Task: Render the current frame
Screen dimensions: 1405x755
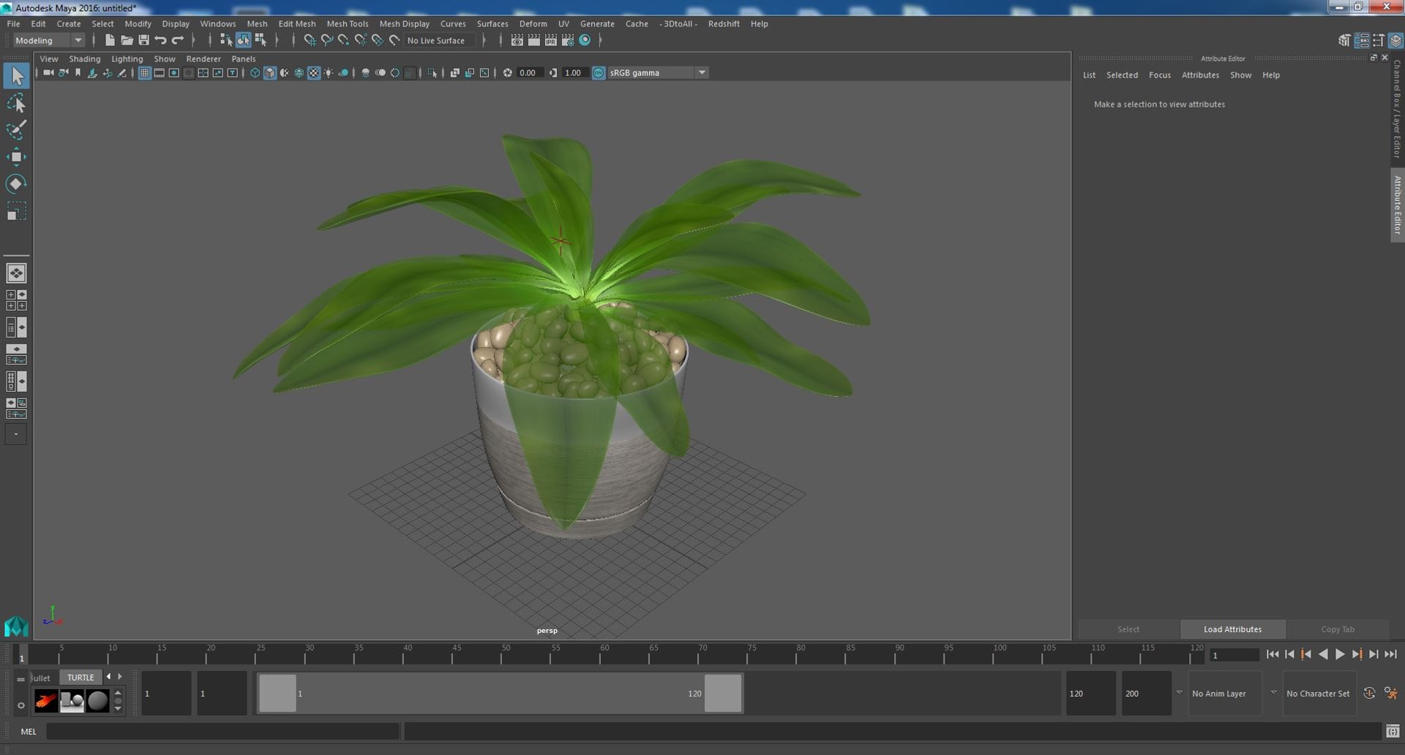Action: click(x=534, y=40)
